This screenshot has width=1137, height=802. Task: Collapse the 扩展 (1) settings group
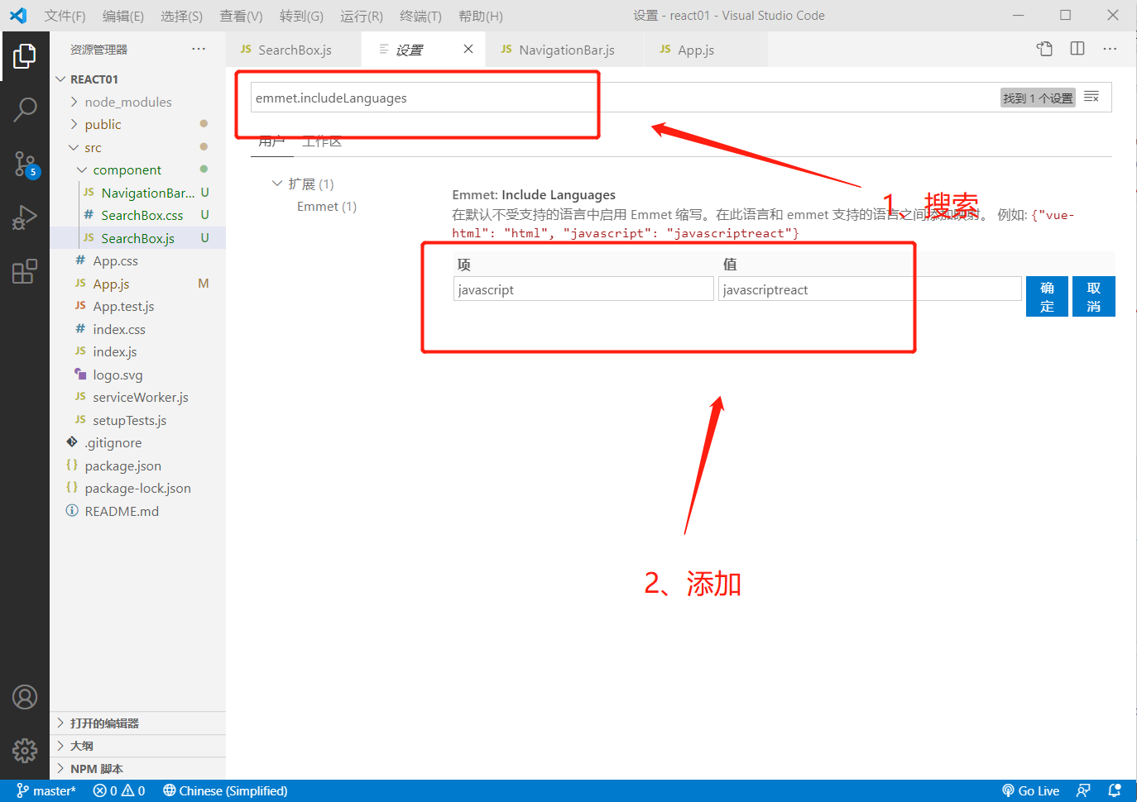click(x=277, y=184)
